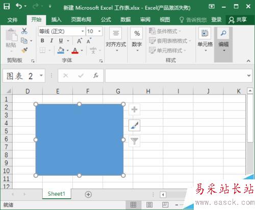The width and height of the screenshot is (255, 210).
Task: Switch to the 审阅 tab
Action: pyautogui.click(x=145, y=20)
